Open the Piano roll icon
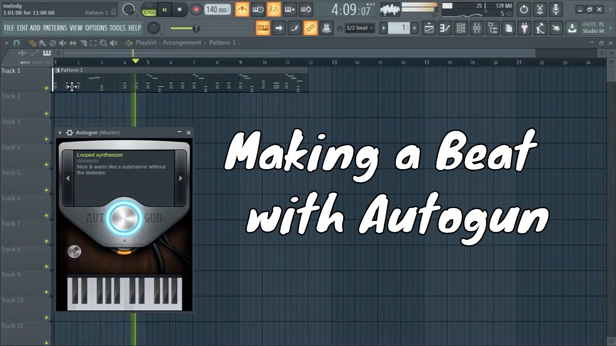 [x=445, y=28]
